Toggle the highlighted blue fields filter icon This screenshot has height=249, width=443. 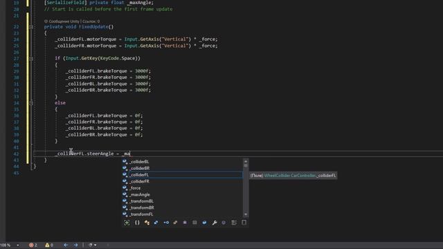tap(205, 223)
